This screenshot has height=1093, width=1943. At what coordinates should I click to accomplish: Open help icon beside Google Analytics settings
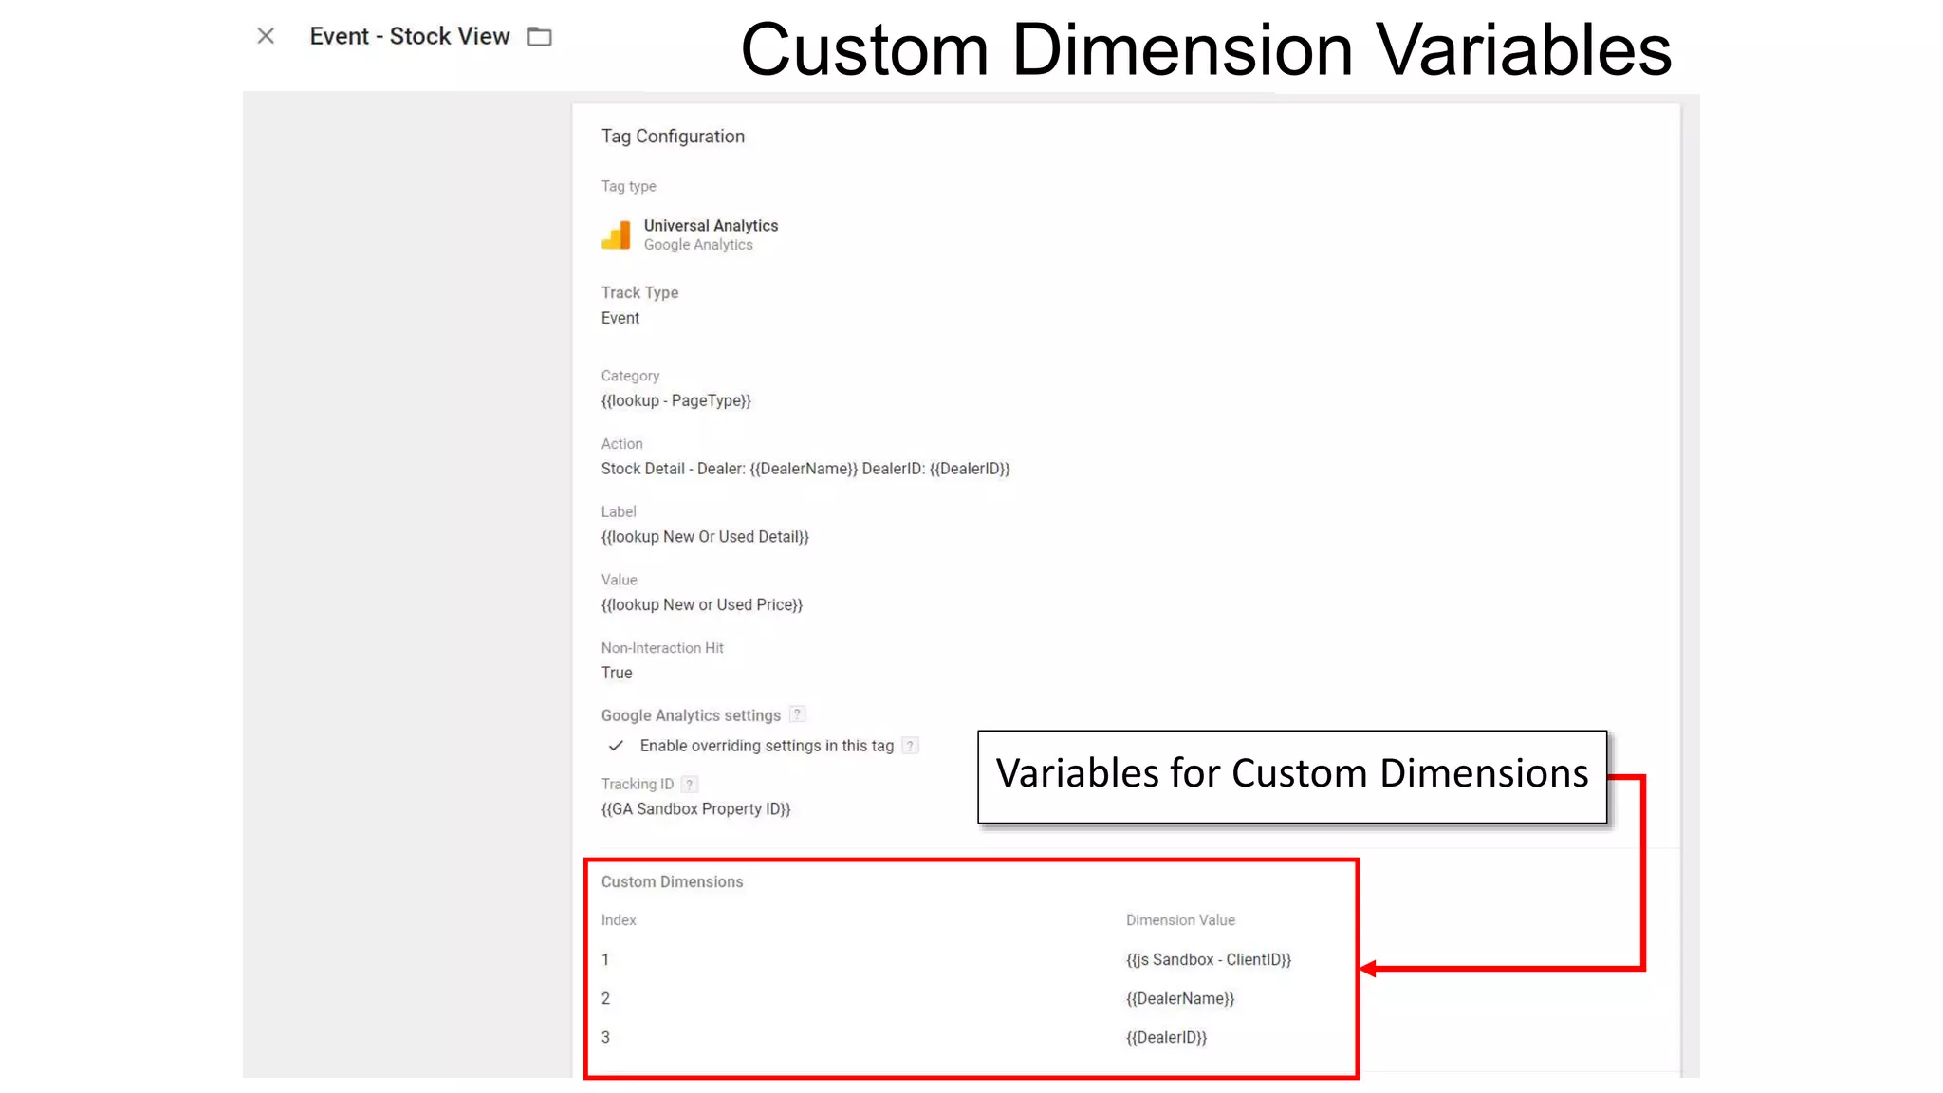[798, 714]
